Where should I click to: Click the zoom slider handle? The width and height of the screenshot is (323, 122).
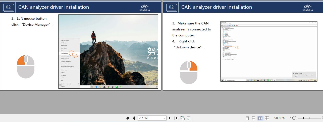pyautogui.click(x=304, y=118)
